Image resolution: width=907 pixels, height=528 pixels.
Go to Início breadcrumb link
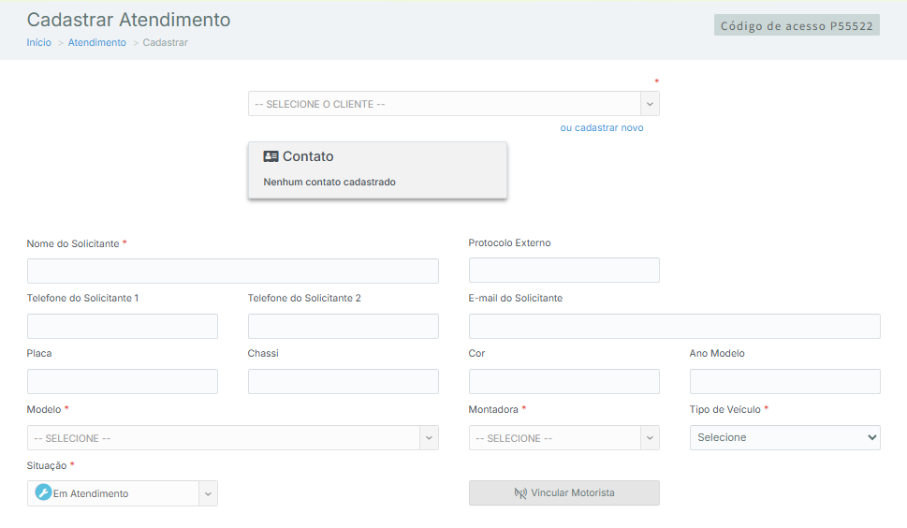[39, 42]
